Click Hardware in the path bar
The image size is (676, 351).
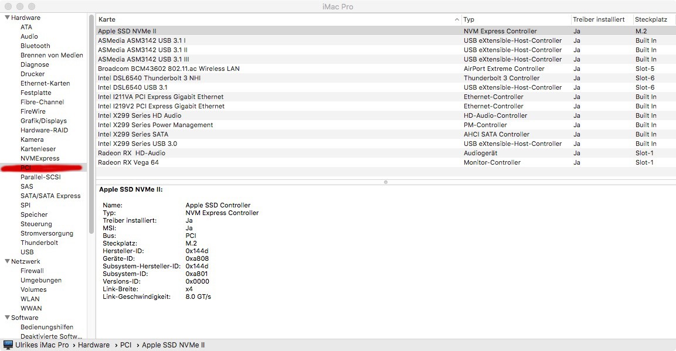[x=94, y=345]
